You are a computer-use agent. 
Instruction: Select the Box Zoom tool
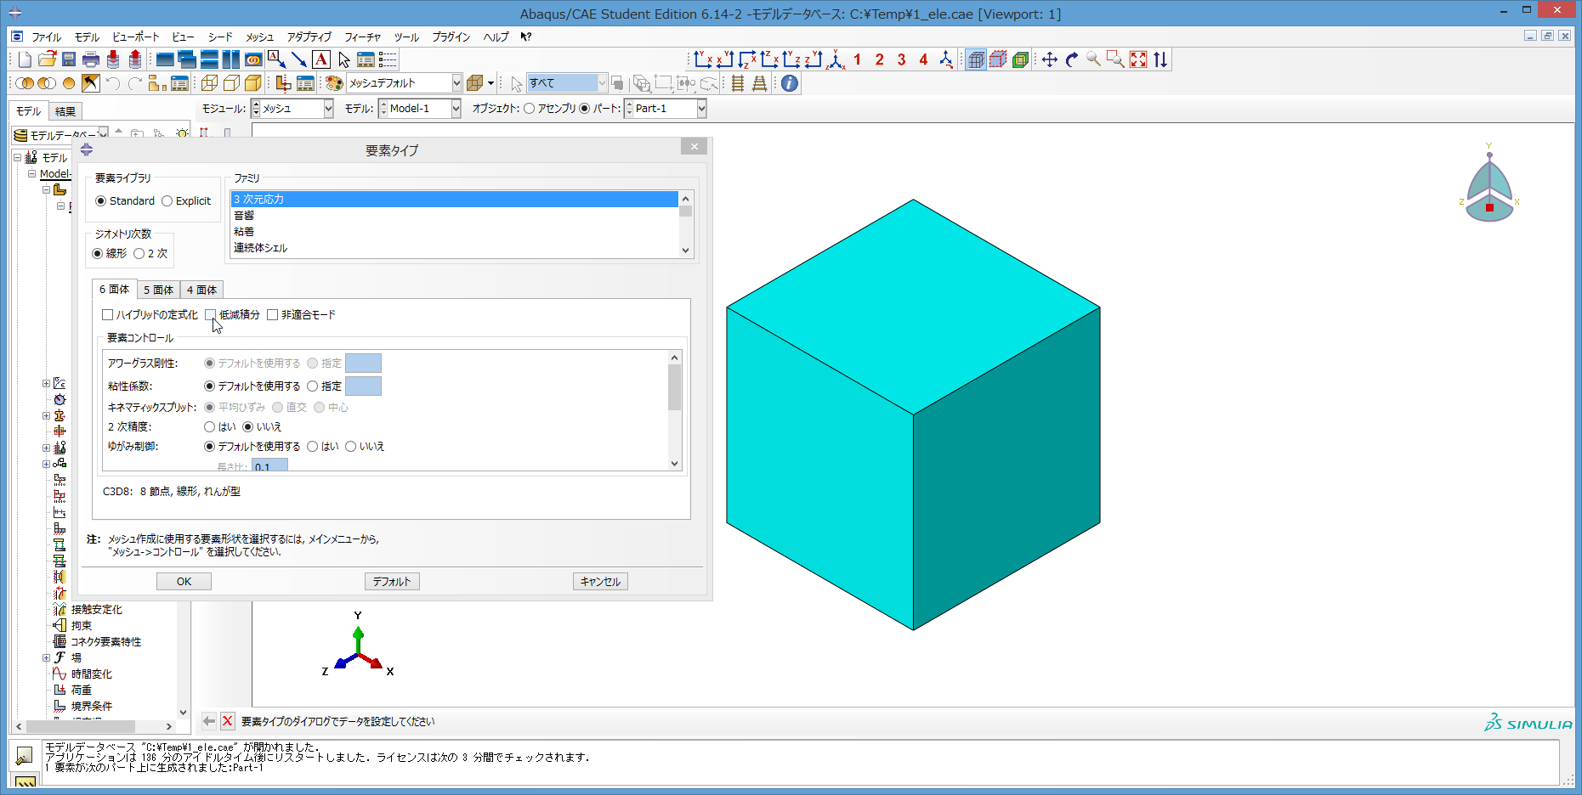click(1116, 59)
